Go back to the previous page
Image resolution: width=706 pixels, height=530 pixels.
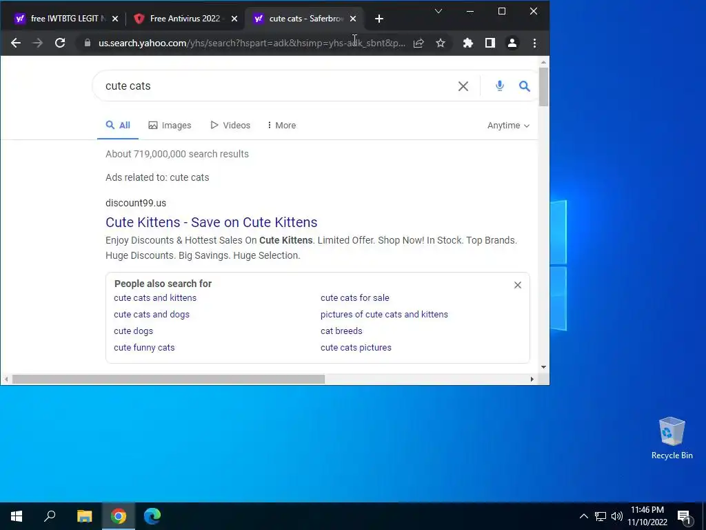16,43
